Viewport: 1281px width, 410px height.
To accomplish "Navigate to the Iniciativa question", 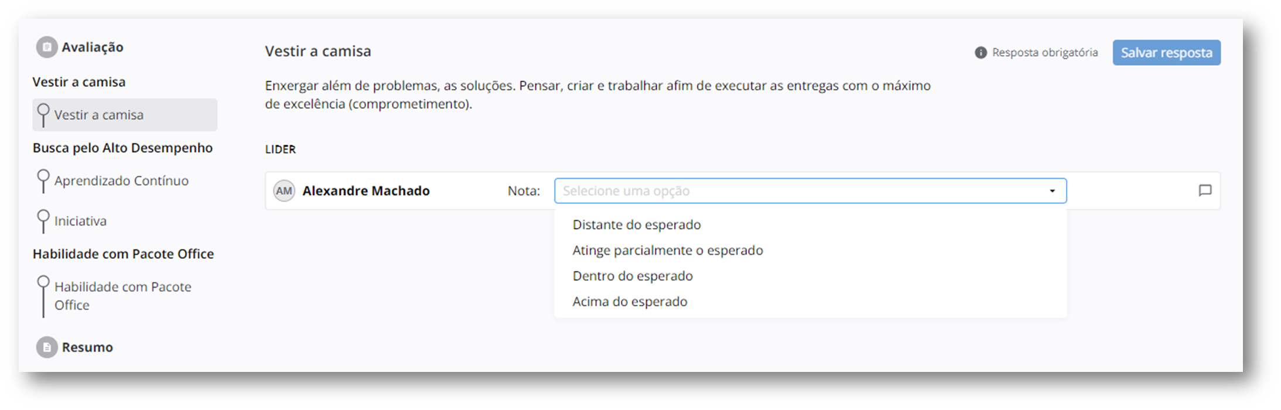I will coord(80,221).
